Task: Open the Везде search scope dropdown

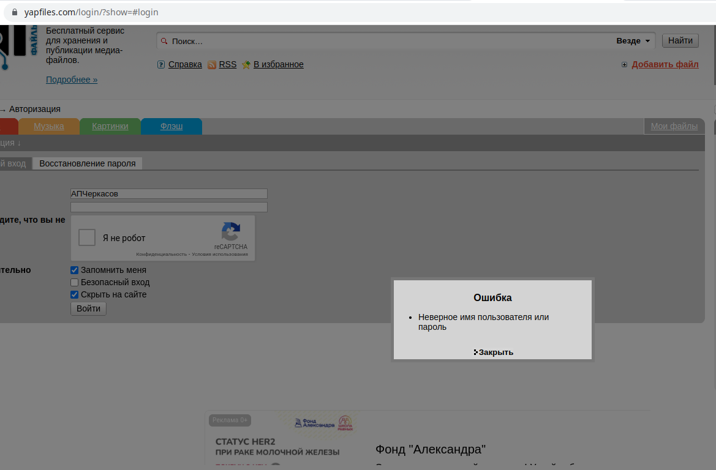Action: (633, 41)
